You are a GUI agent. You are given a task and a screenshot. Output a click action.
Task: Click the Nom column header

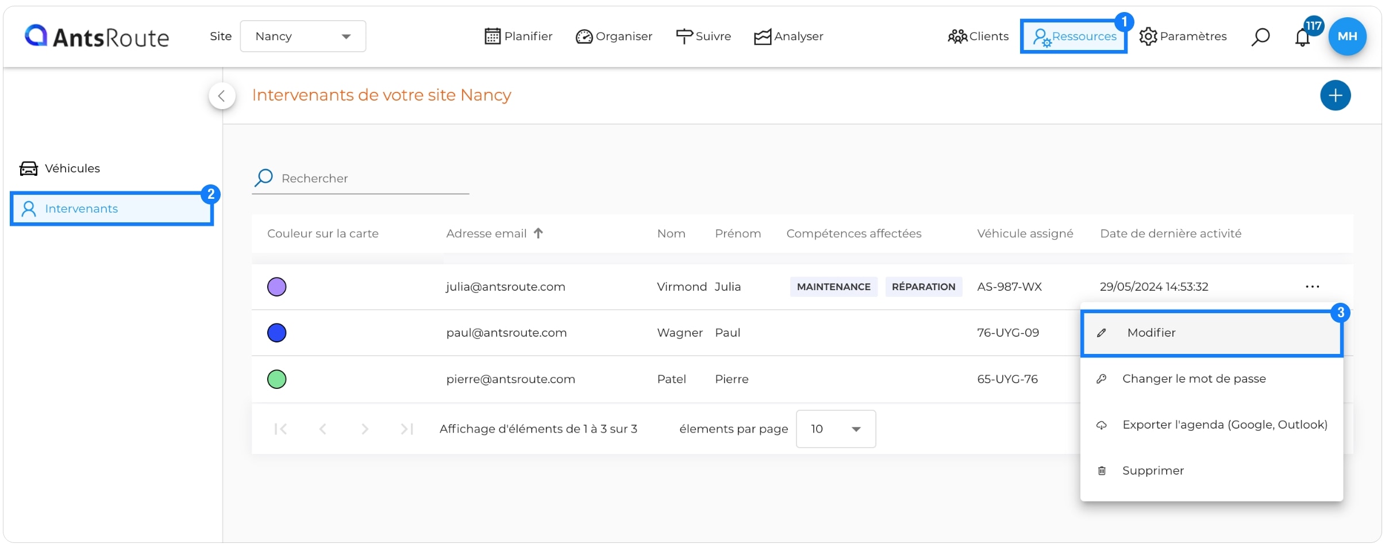(671, 233)
